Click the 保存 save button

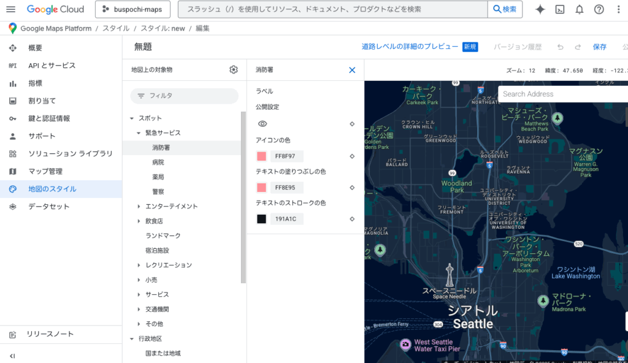599,47
